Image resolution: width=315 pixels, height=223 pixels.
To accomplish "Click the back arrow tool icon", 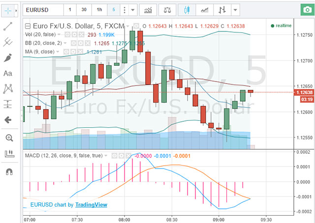I will (x=8, y=120).
